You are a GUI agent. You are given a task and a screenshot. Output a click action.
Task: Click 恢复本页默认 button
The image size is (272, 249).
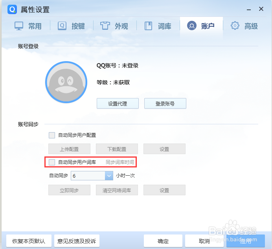pyautogui.click(x=29, y=241)
